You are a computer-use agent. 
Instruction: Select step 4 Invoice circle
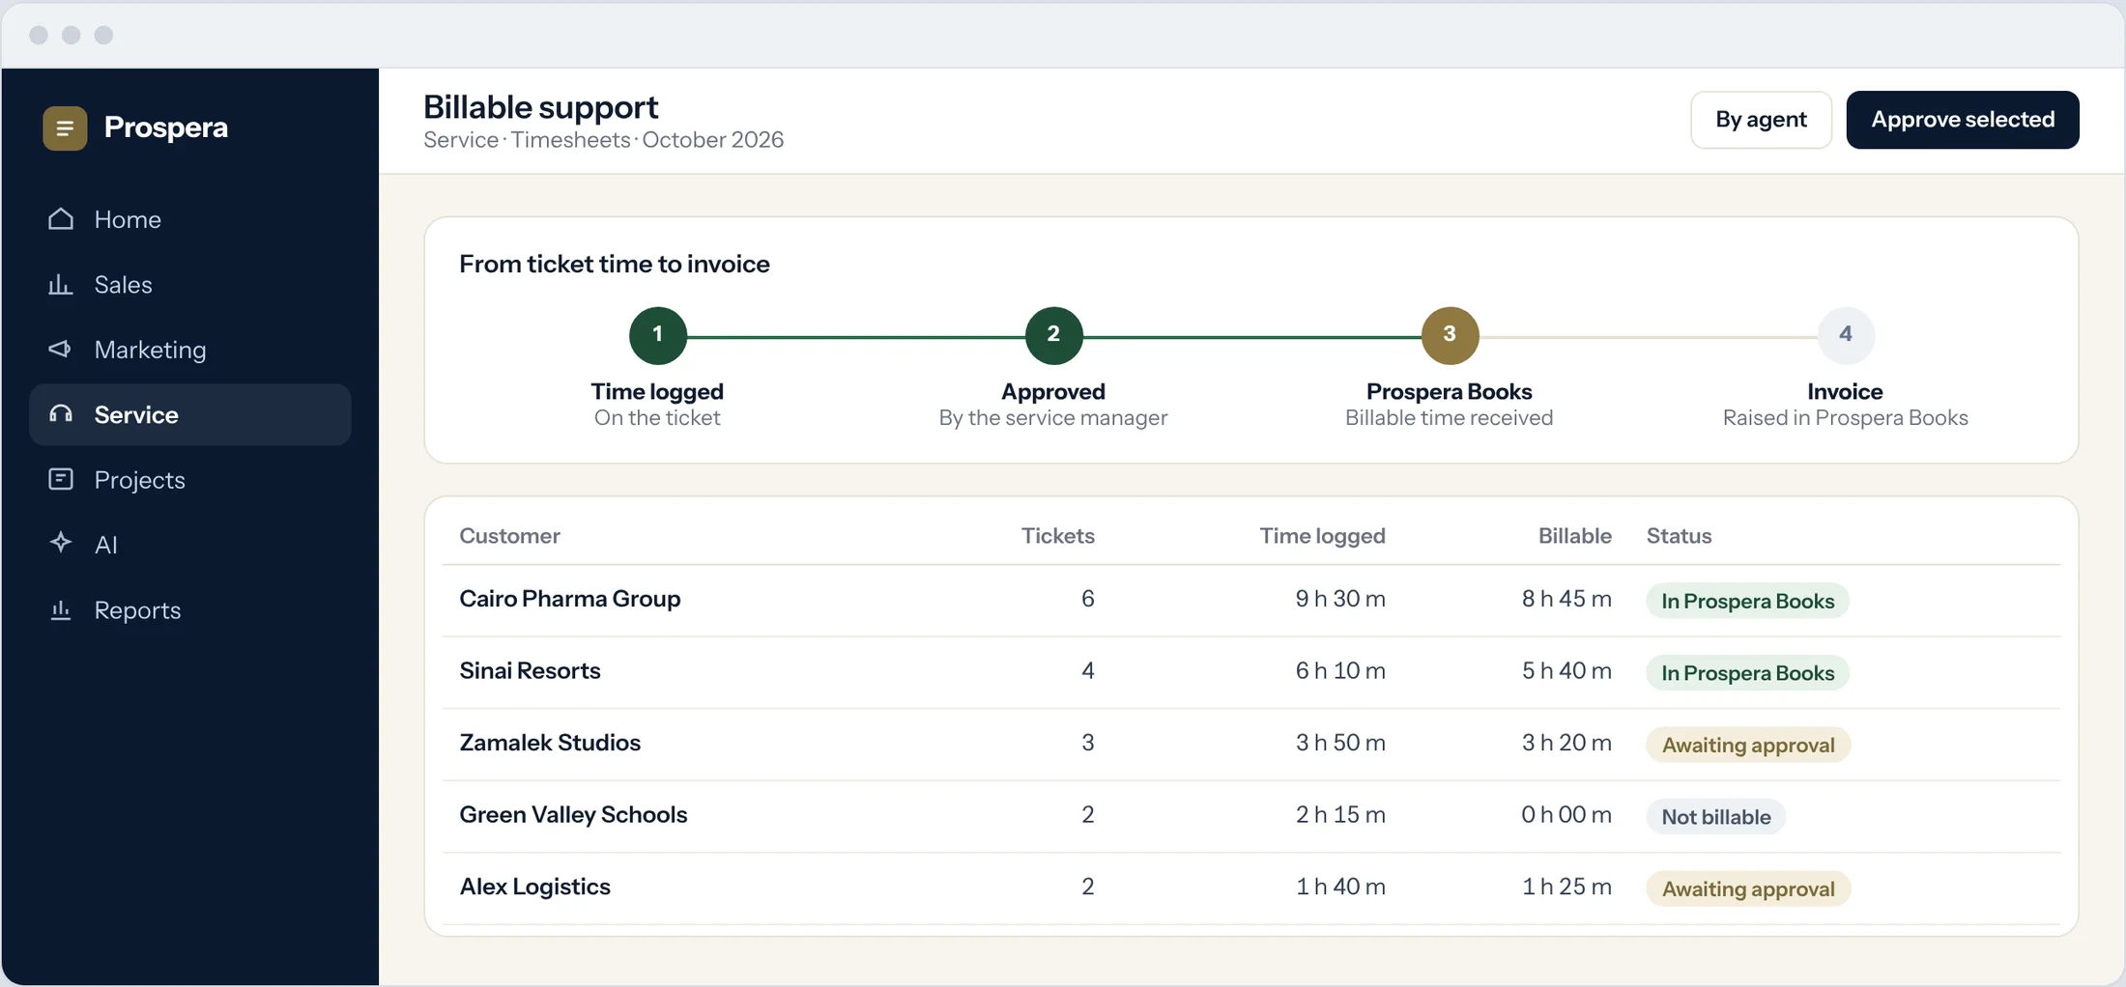pos(1846,335)
